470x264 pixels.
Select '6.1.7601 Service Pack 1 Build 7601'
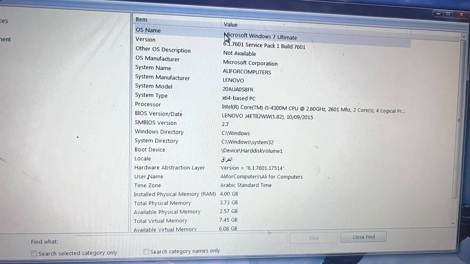(264, 45)
